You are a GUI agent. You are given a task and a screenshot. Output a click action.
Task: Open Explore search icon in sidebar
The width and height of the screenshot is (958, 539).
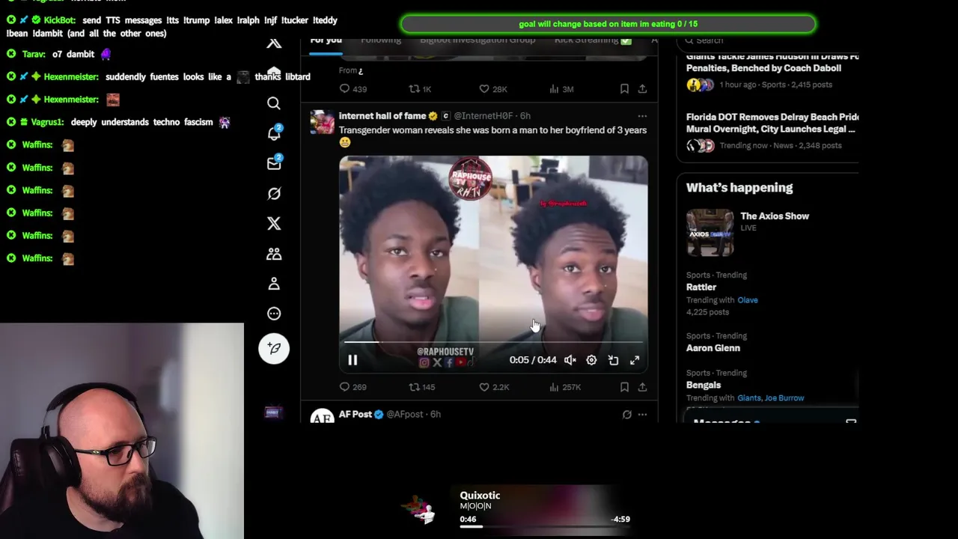pyautogui.click(x=274, y=103)
